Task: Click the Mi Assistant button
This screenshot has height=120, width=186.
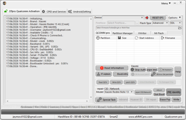Action: tap(165, 70)
